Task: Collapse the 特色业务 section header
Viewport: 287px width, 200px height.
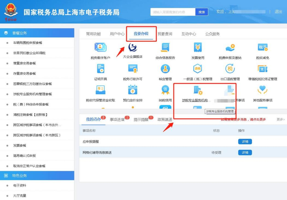Action: click(37, 175)
